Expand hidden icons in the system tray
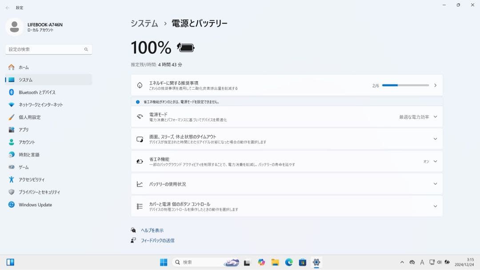Image resolution: width=480 pixels, height=270 pixels. [401, 262]
